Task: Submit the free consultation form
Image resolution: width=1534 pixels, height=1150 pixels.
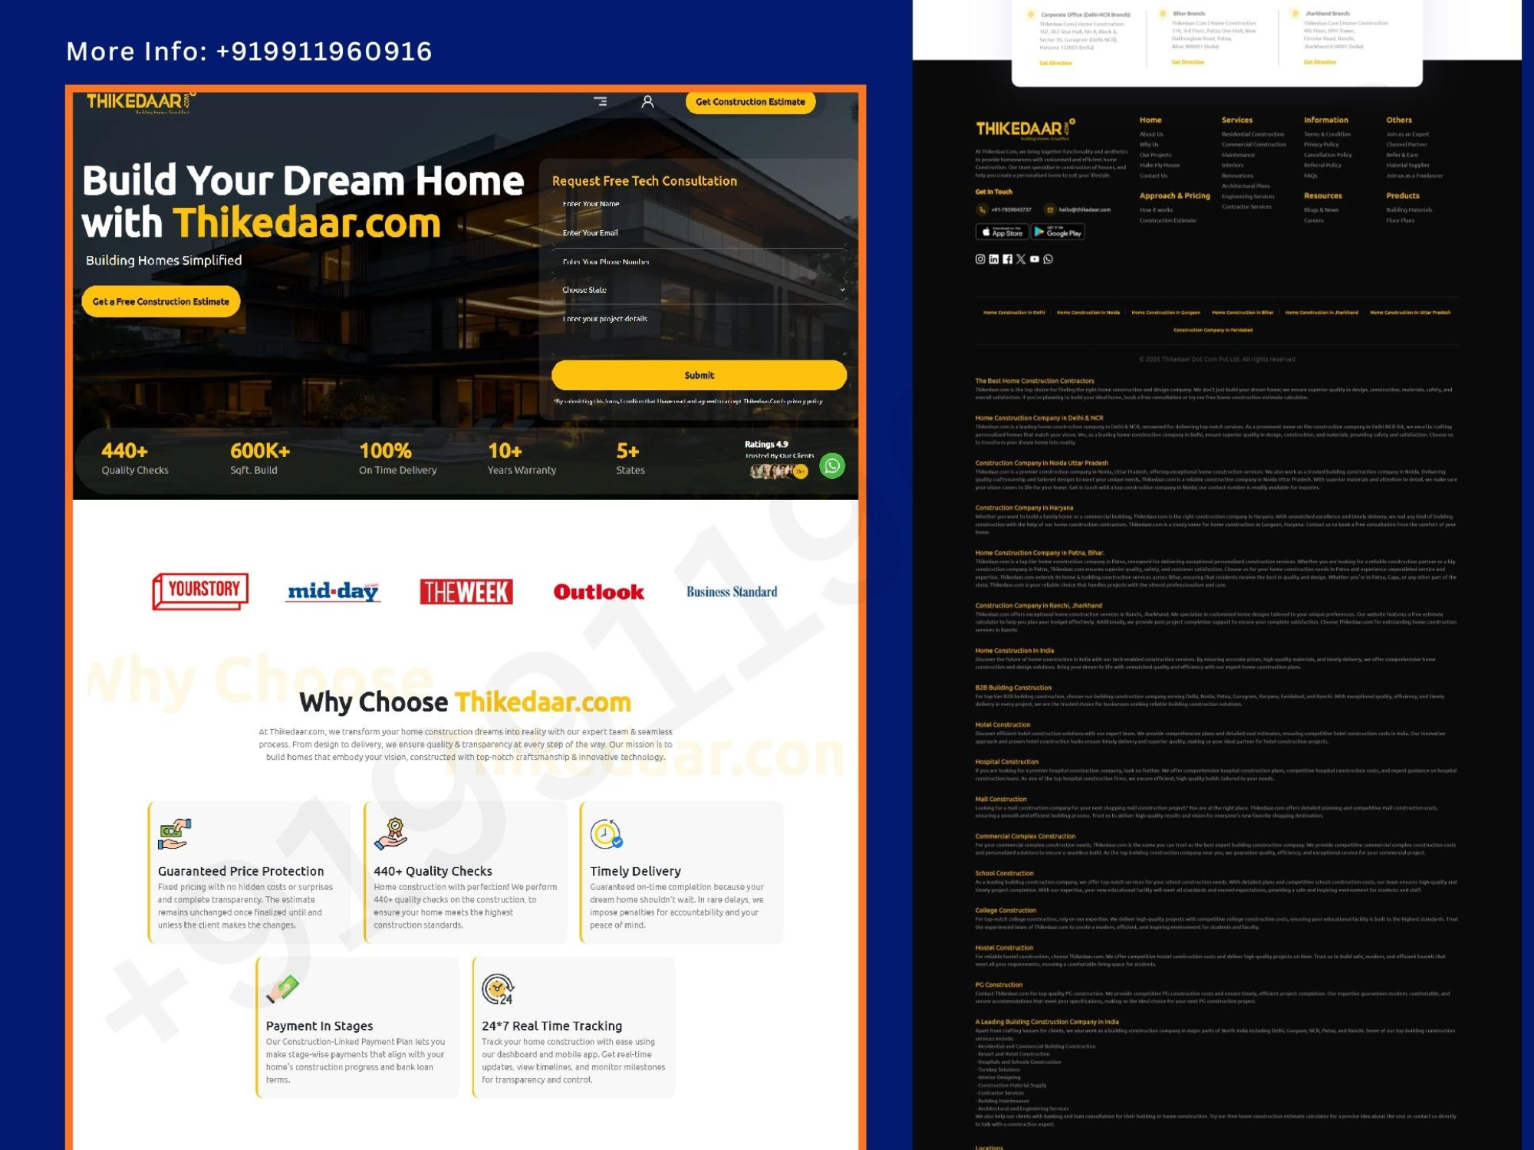Action: [699, 375]
